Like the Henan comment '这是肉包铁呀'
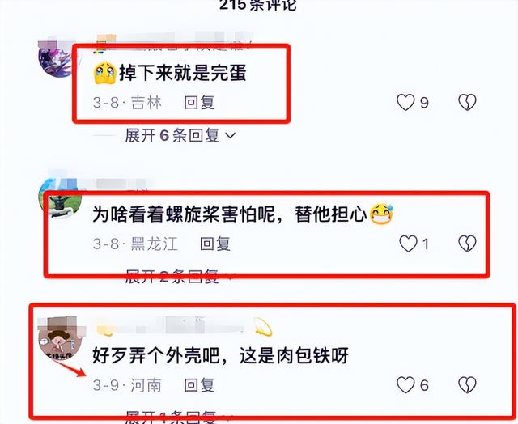Viewport: 518px width, 424px height. click(405, 385)
